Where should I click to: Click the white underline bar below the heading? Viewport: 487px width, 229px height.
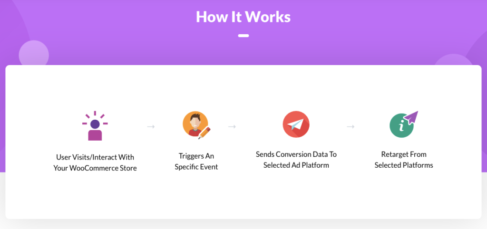[243, 36]
